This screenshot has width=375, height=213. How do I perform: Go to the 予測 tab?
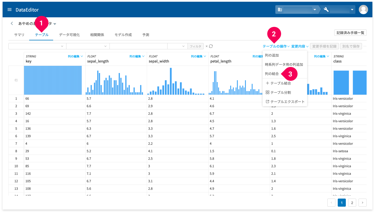coord(146,35)
